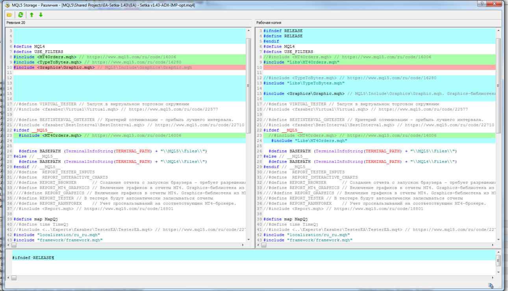Click down arrow of bottom line-detail pane scrollbar
This screenshot has width=508, height=291.
pyautogui.click(x=499, y=272)
